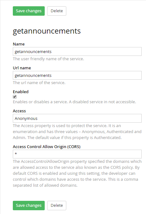Click the getannouncements page heading
The width and height of the screenshot is (146, 214).
(47, 31)
